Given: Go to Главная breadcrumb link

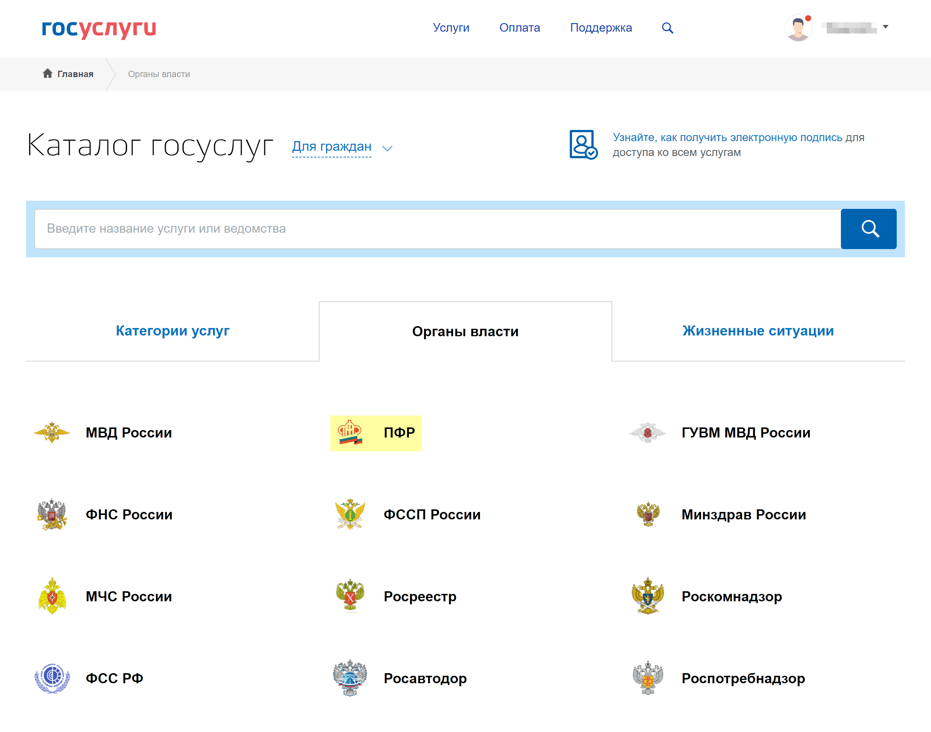Looking at the screenshot, I should [76, 74].
